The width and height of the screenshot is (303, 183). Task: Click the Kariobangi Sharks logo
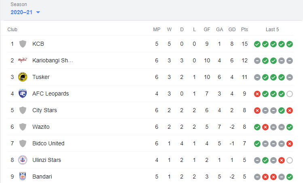point(23,60)
